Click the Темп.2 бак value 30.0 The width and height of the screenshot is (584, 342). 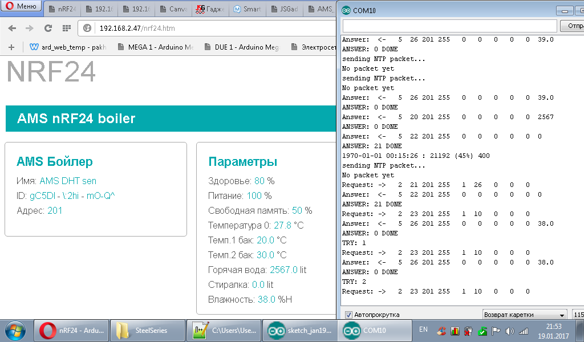266,255
